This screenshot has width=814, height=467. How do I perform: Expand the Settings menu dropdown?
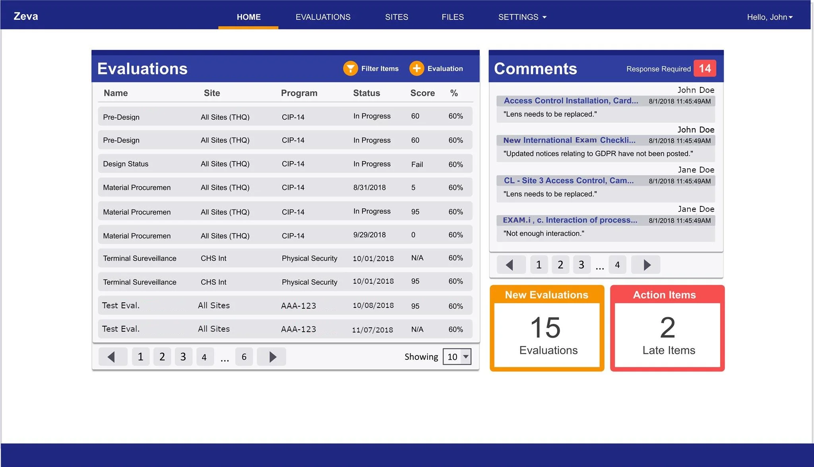pyautogui.click(x=522, y=17)
